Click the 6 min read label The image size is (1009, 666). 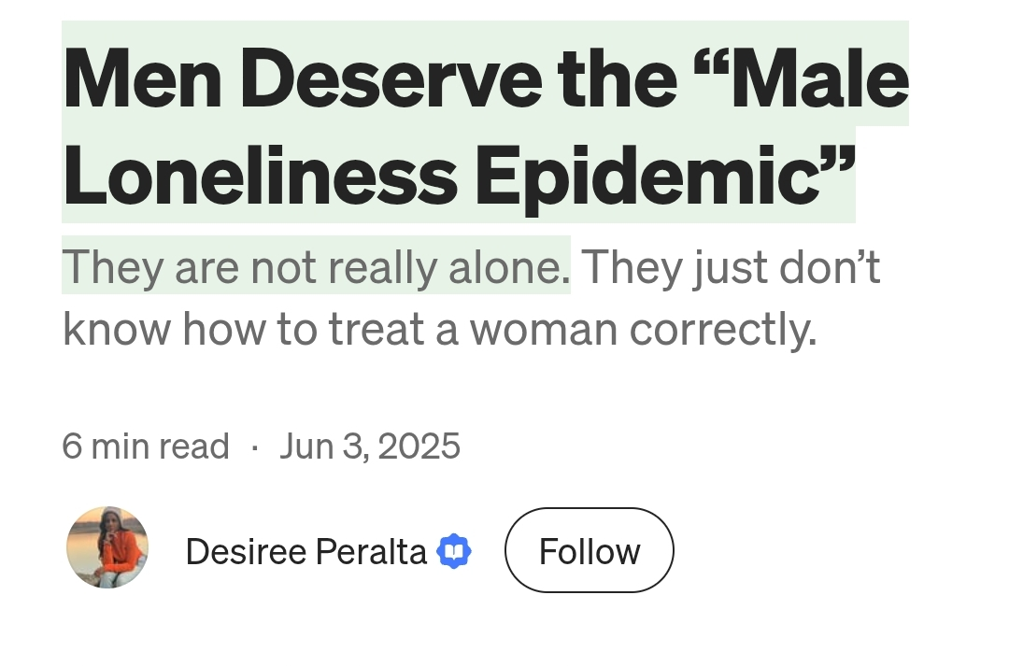[x=146, y=446]
